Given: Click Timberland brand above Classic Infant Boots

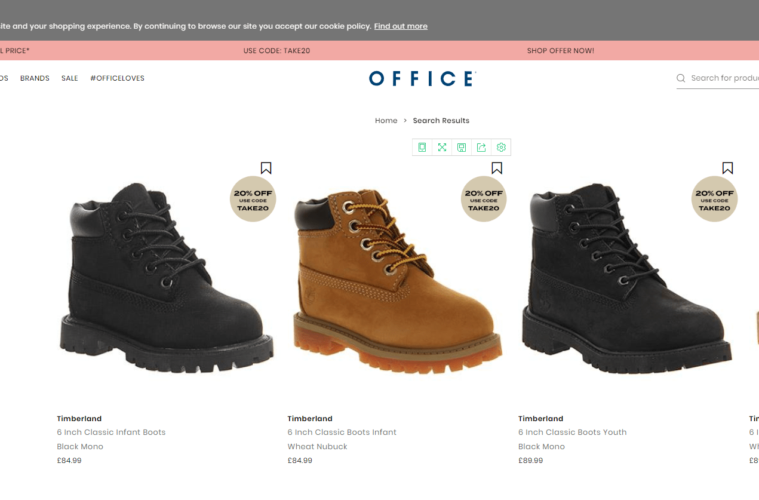Looking at the screenshot, I should (79, 419).
